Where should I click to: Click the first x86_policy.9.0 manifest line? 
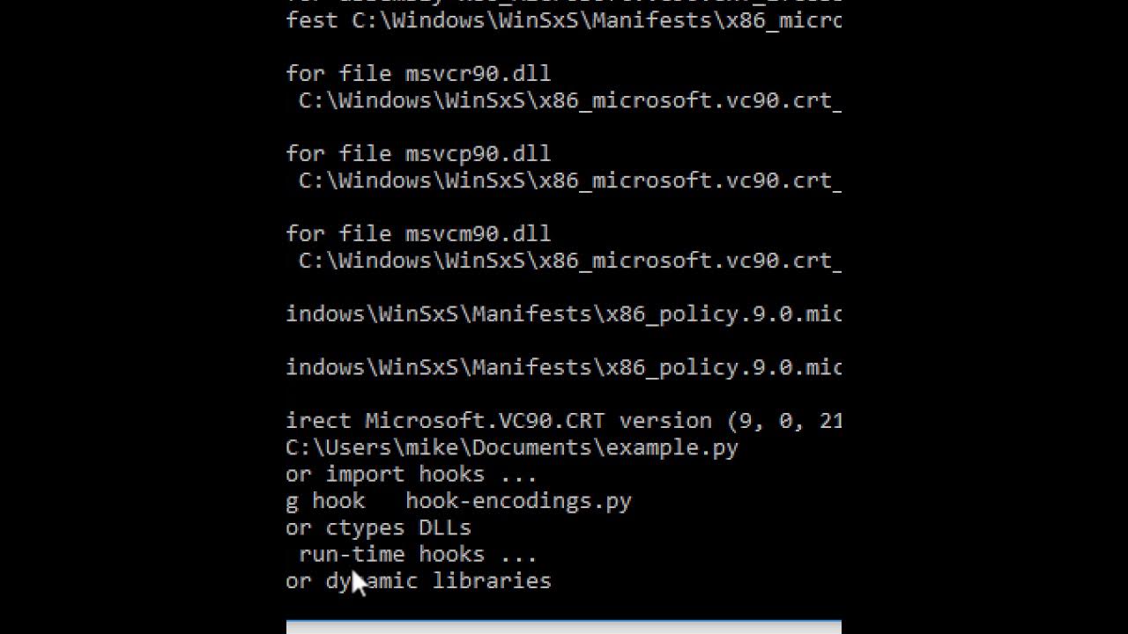563,314
